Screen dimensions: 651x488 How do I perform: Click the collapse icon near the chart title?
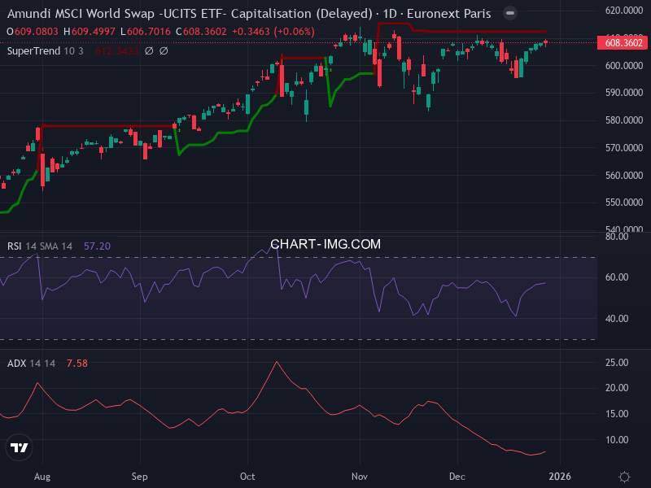(x=510, y=13)
